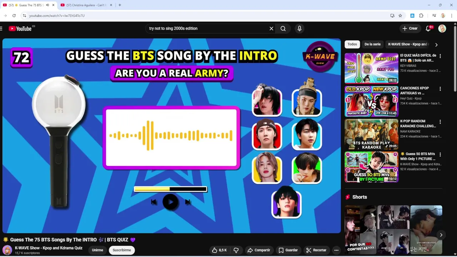
Task: Open the BTS Random Play Karaoke thumbnail
Action: click(371, 134)
